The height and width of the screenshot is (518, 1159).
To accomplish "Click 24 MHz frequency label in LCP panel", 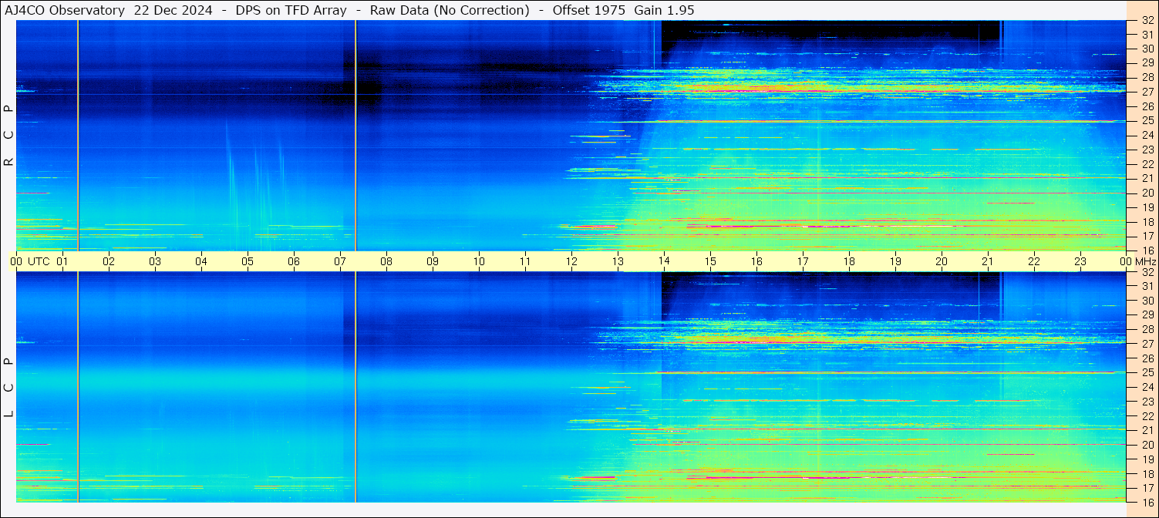I will click(1147, 387).
